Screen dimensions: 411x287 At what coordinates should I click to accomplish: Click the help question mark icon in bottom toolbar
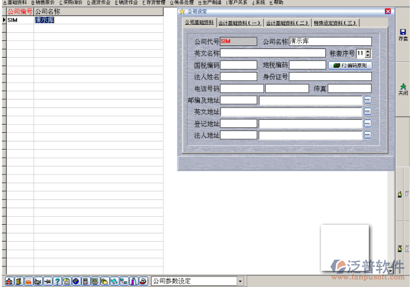(x=57, y=281)
